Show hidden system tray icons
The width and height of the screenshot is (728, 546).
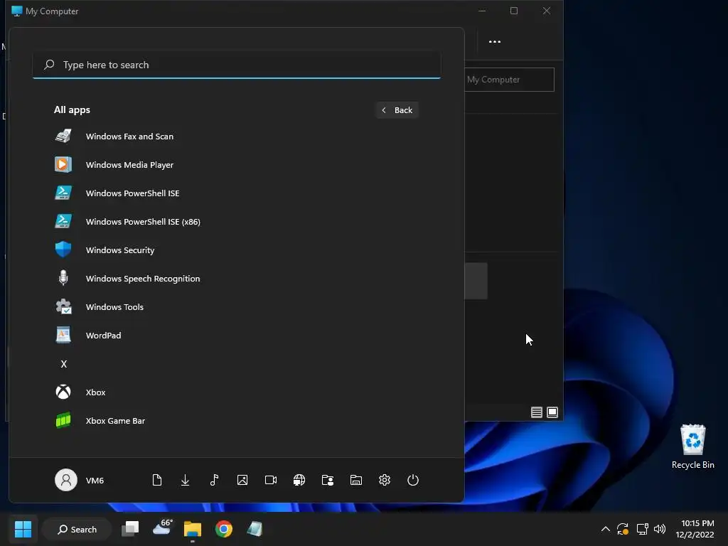[606, 529]
